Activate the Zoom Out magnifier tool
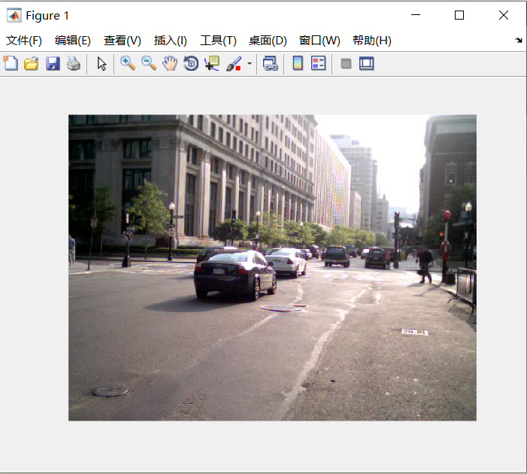The image size is (527, 474). point(149,63)
